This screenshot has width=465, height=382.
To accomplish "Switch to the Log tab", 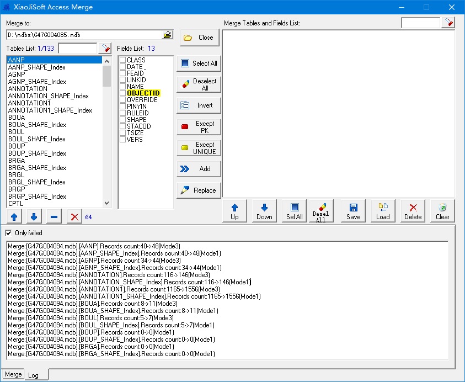I will (34, 375).
